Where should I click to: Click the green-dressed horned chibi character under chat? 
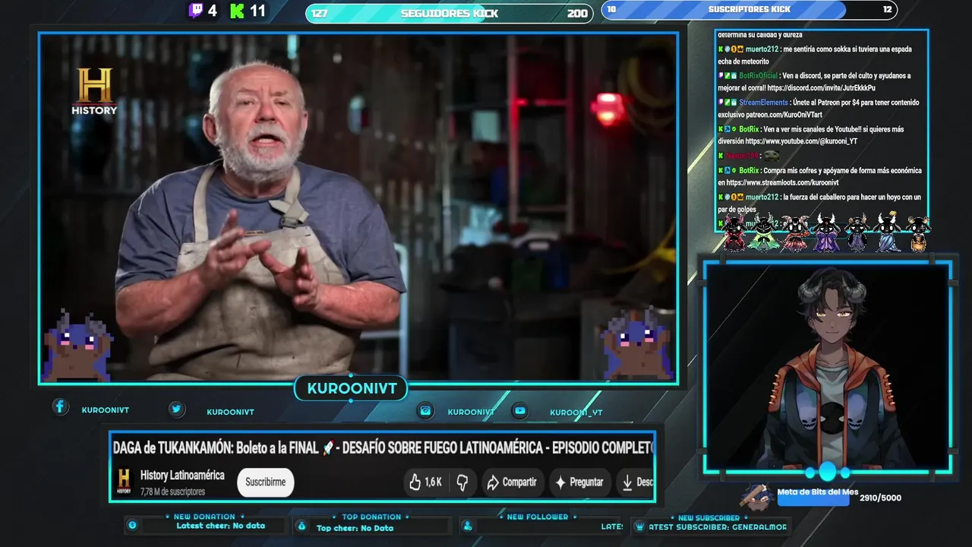point(762,232)
